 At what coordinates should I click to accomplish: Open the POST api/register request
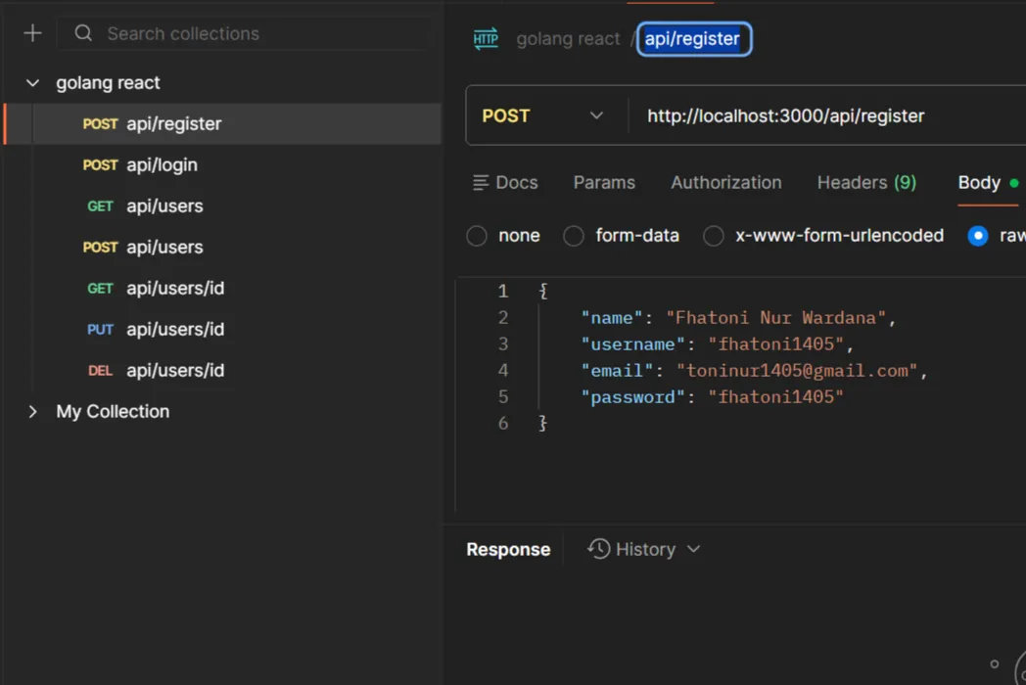pos(222,123)
